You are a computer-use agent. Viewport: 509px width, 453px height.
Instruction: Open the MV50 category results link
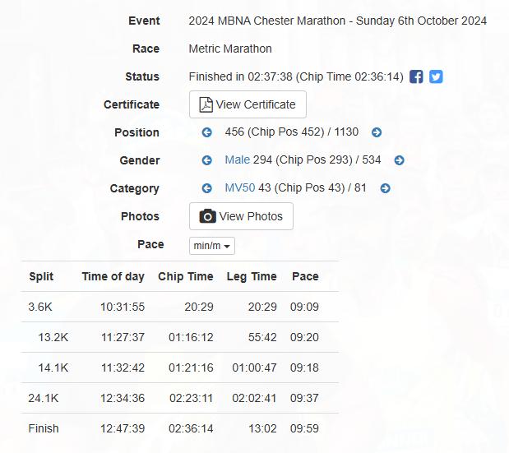[x=240, y=188]
